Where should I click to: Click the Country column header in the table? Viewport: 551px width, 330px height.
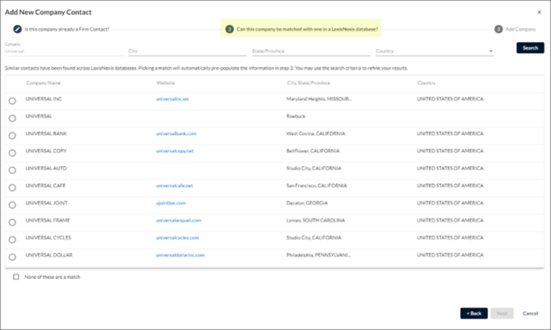click(426, 83)
